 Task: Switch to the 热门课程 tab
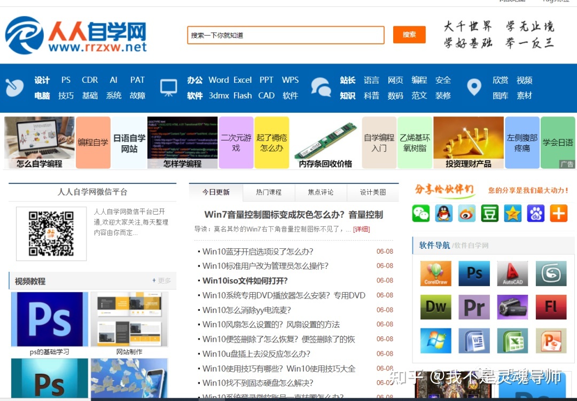pyautogui.click(x=269, y=192)
